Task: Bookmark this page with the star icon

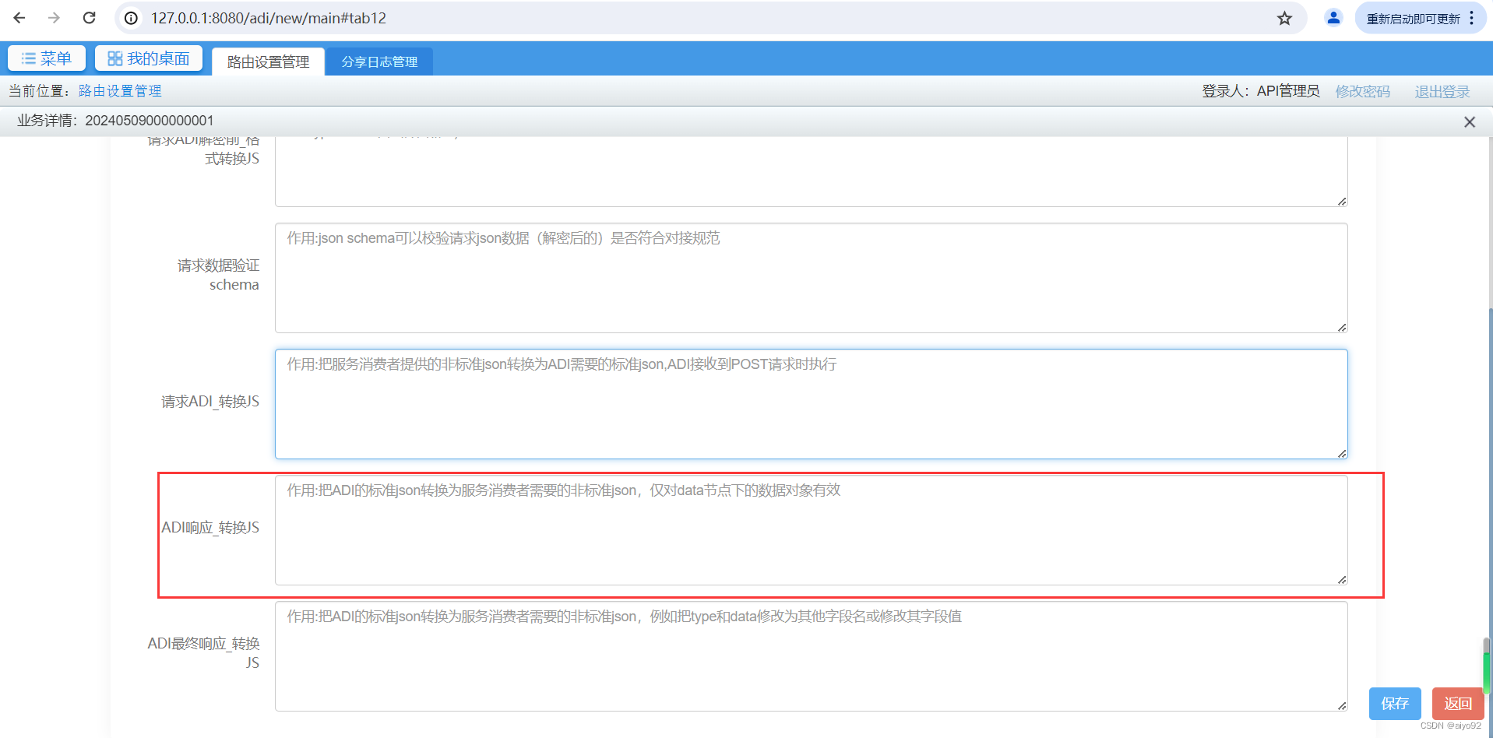Action: coord(1284,18)
